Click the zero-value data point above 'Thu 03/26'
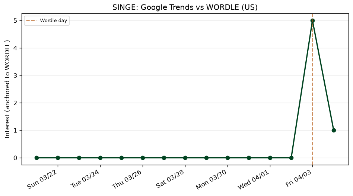 tap(143, 158)
